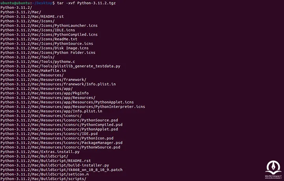Click the Python Folder.icns line
This screenshot has height=181, width=284.
48,53
